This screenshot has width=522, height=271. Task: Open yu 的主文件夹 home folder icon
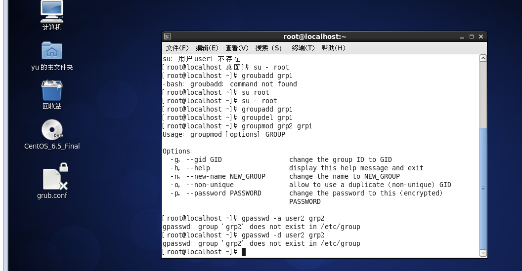[52, 56]
